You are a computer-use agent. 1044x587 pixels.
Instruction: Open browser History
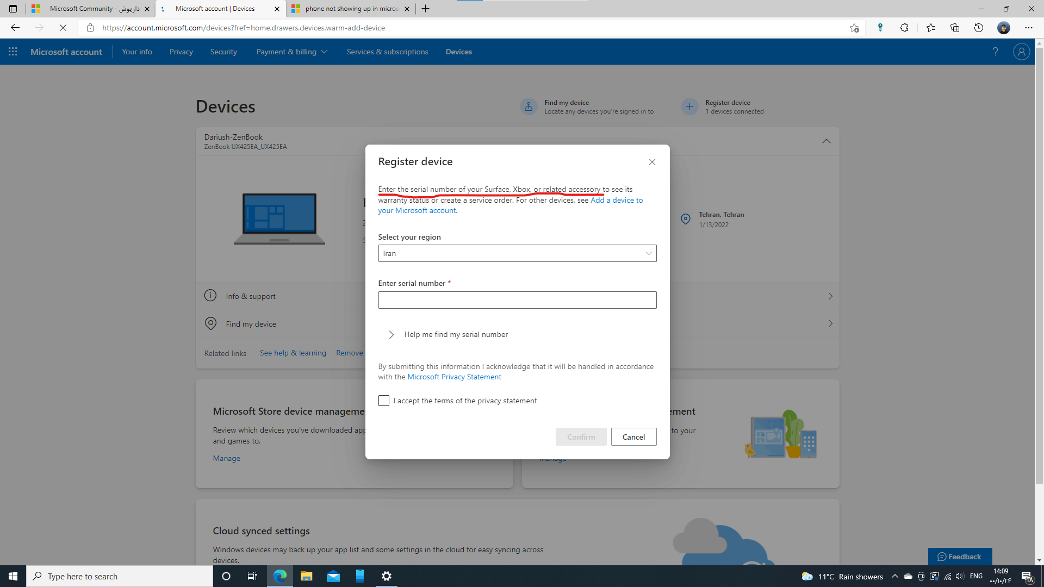[x=979, y=28]
